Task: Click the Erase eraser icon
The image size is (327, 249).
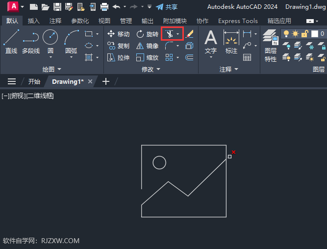Action: (189, 34)
